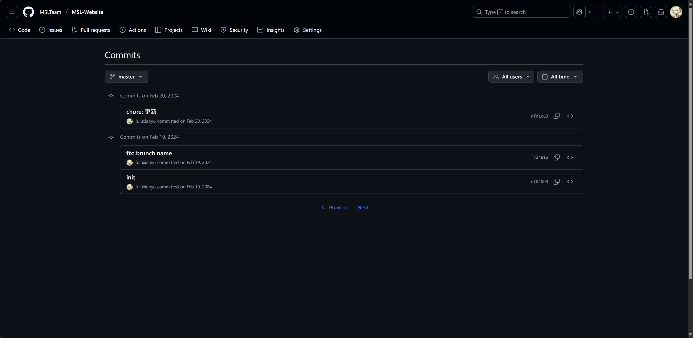Open the All users filter dropdown
The height and width of the screenshot is (338, 693).
click(x=511, y=77)
